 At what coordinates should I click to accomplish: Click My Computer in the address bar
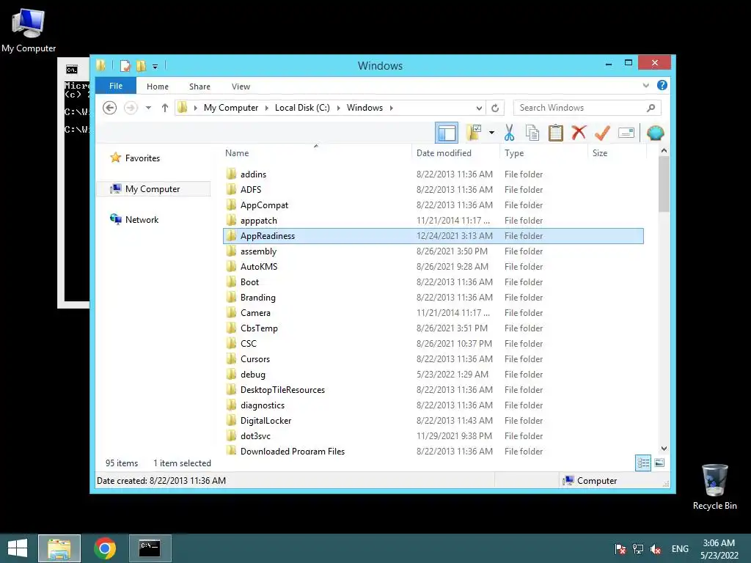(x=231, y=108)
